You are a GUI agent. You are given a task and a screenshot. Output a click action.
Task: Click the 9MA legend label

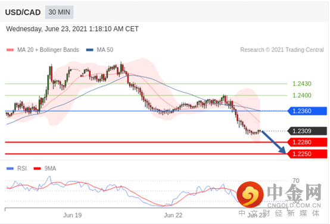[x=50, y=168]
